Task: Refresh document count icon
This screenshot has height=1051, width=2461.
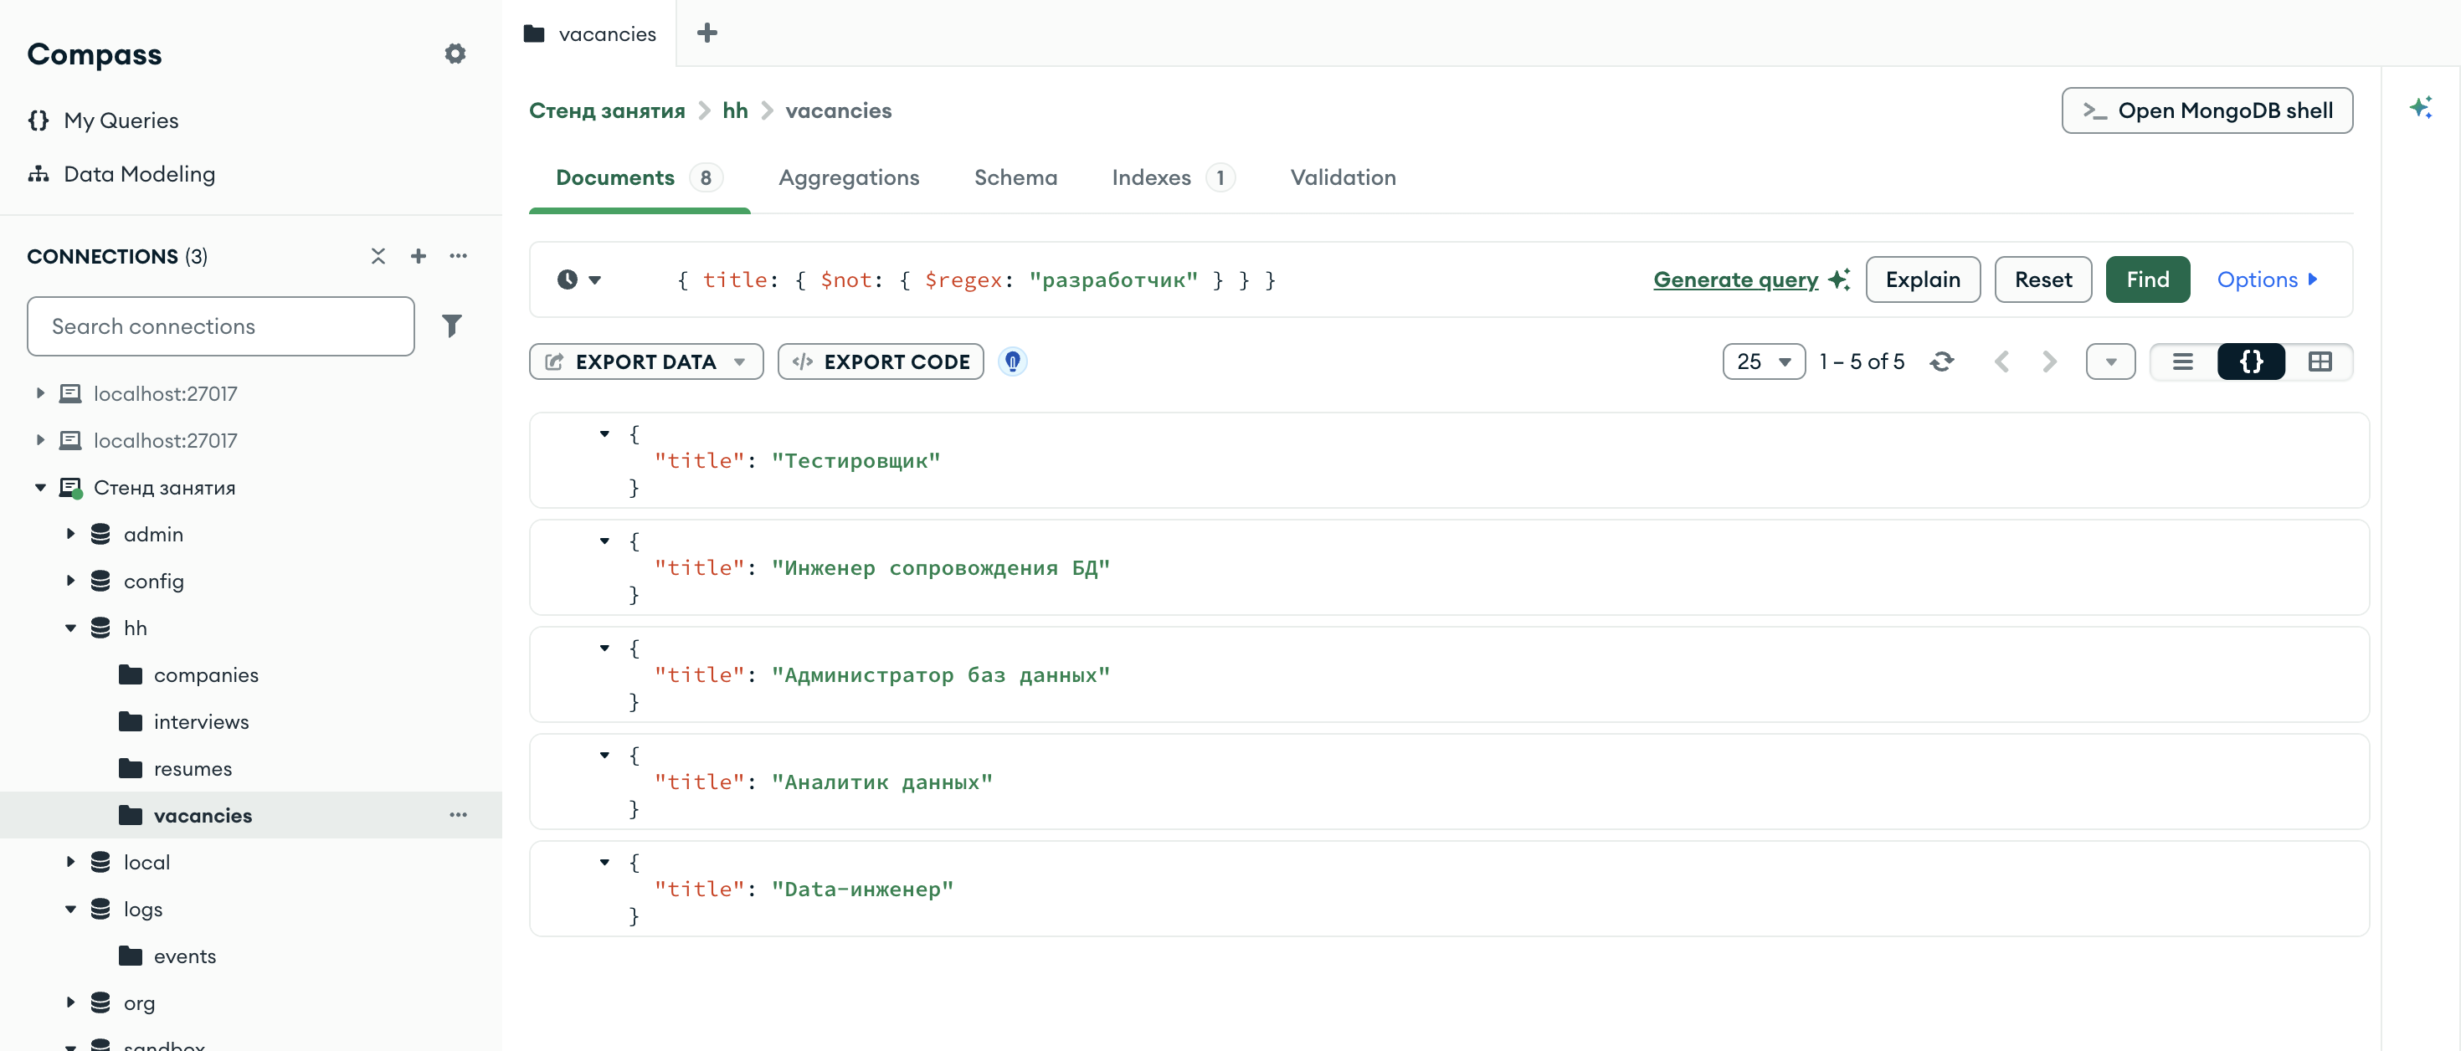Action: point(1941,362)
